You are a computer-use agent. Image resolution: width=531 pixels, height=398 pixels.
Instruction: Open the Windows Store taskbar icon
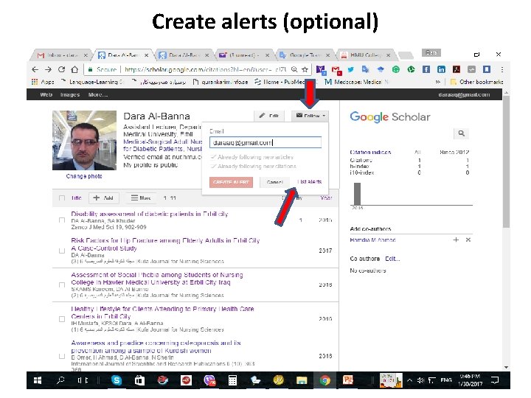[x=139, y=380]
